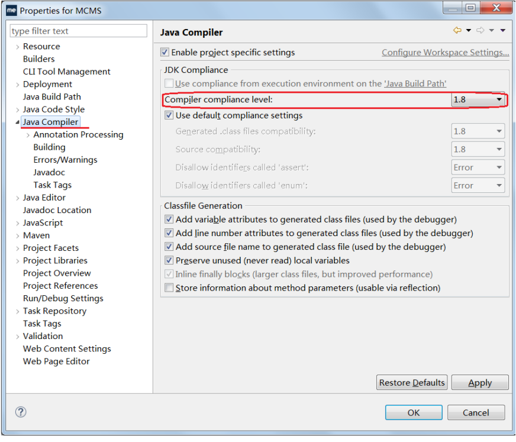Expand the JavaScript tree node
The height and width of the screenshot is (442, 516).
[x=17, y=223]
